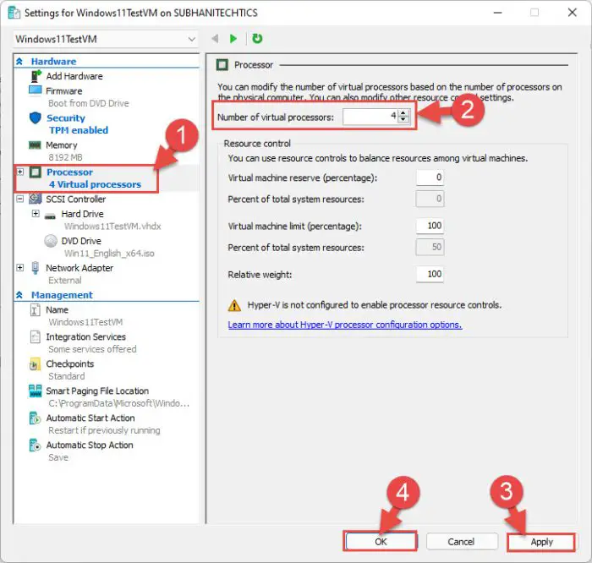
Task: Increase the number of virtual processors
Action: pyautogui.click(x=403, y=112)
